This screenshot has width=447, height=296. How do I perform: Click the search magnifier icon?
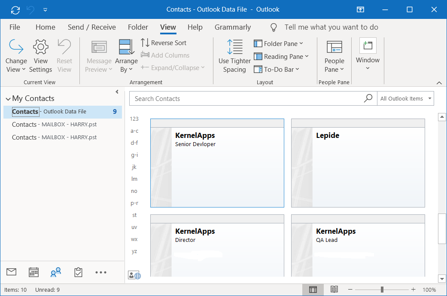point(368,98)
